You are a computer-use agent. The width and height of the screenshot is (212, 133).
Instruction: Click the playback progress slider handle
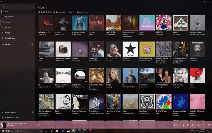coord(174,125)
